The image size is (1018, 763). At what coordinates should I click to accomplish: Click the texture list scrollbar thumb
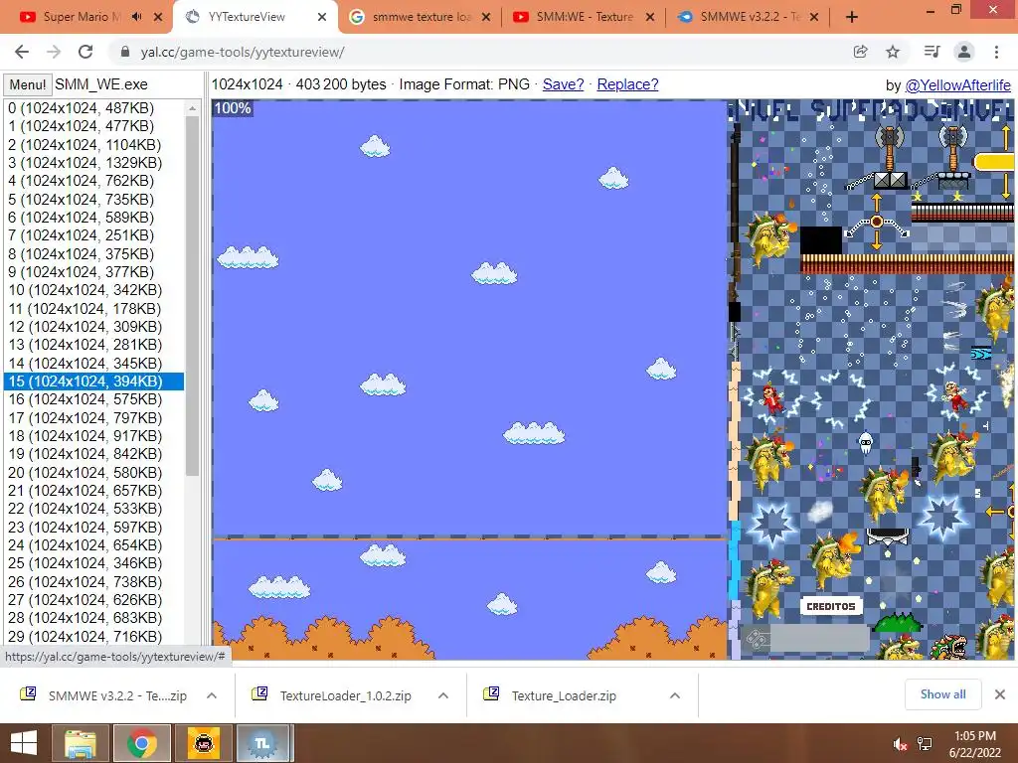(x=192, y=296)
